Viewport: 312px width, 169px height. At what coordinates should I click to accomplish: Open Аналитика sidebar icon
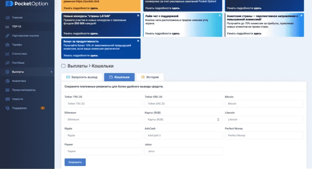tap(8, 81)
